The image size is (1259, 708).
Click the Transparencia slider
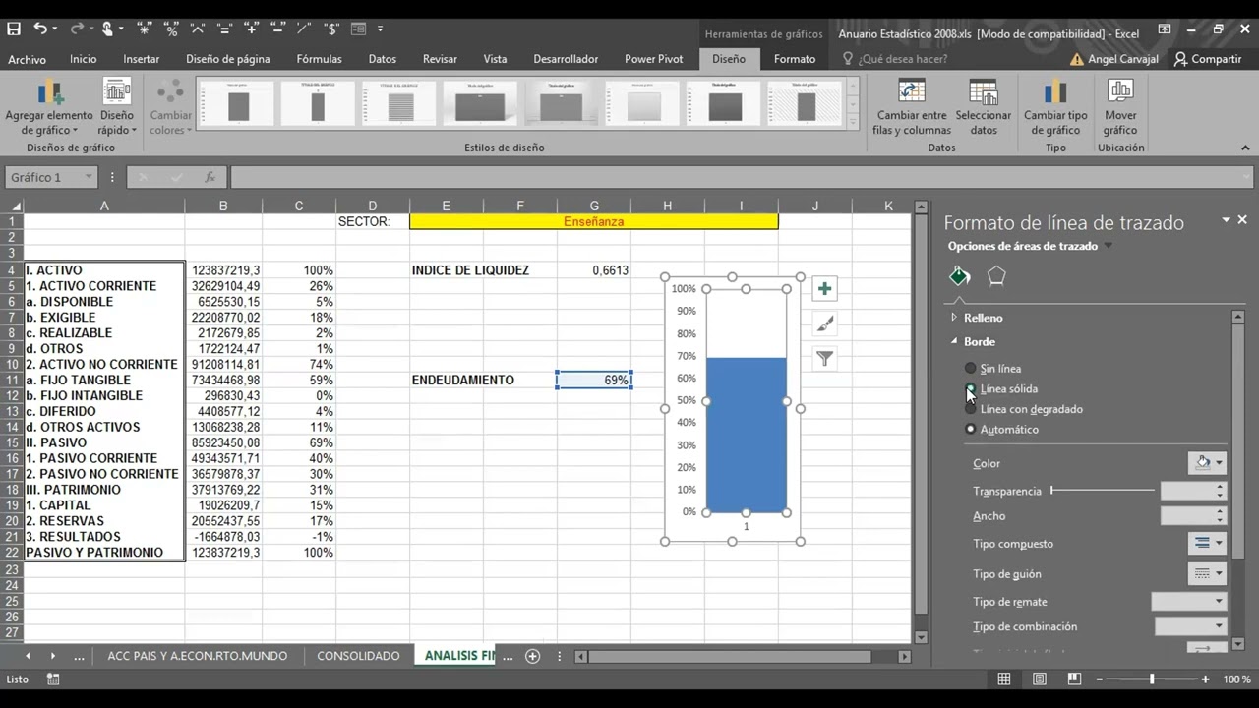tap(1103, 490)
